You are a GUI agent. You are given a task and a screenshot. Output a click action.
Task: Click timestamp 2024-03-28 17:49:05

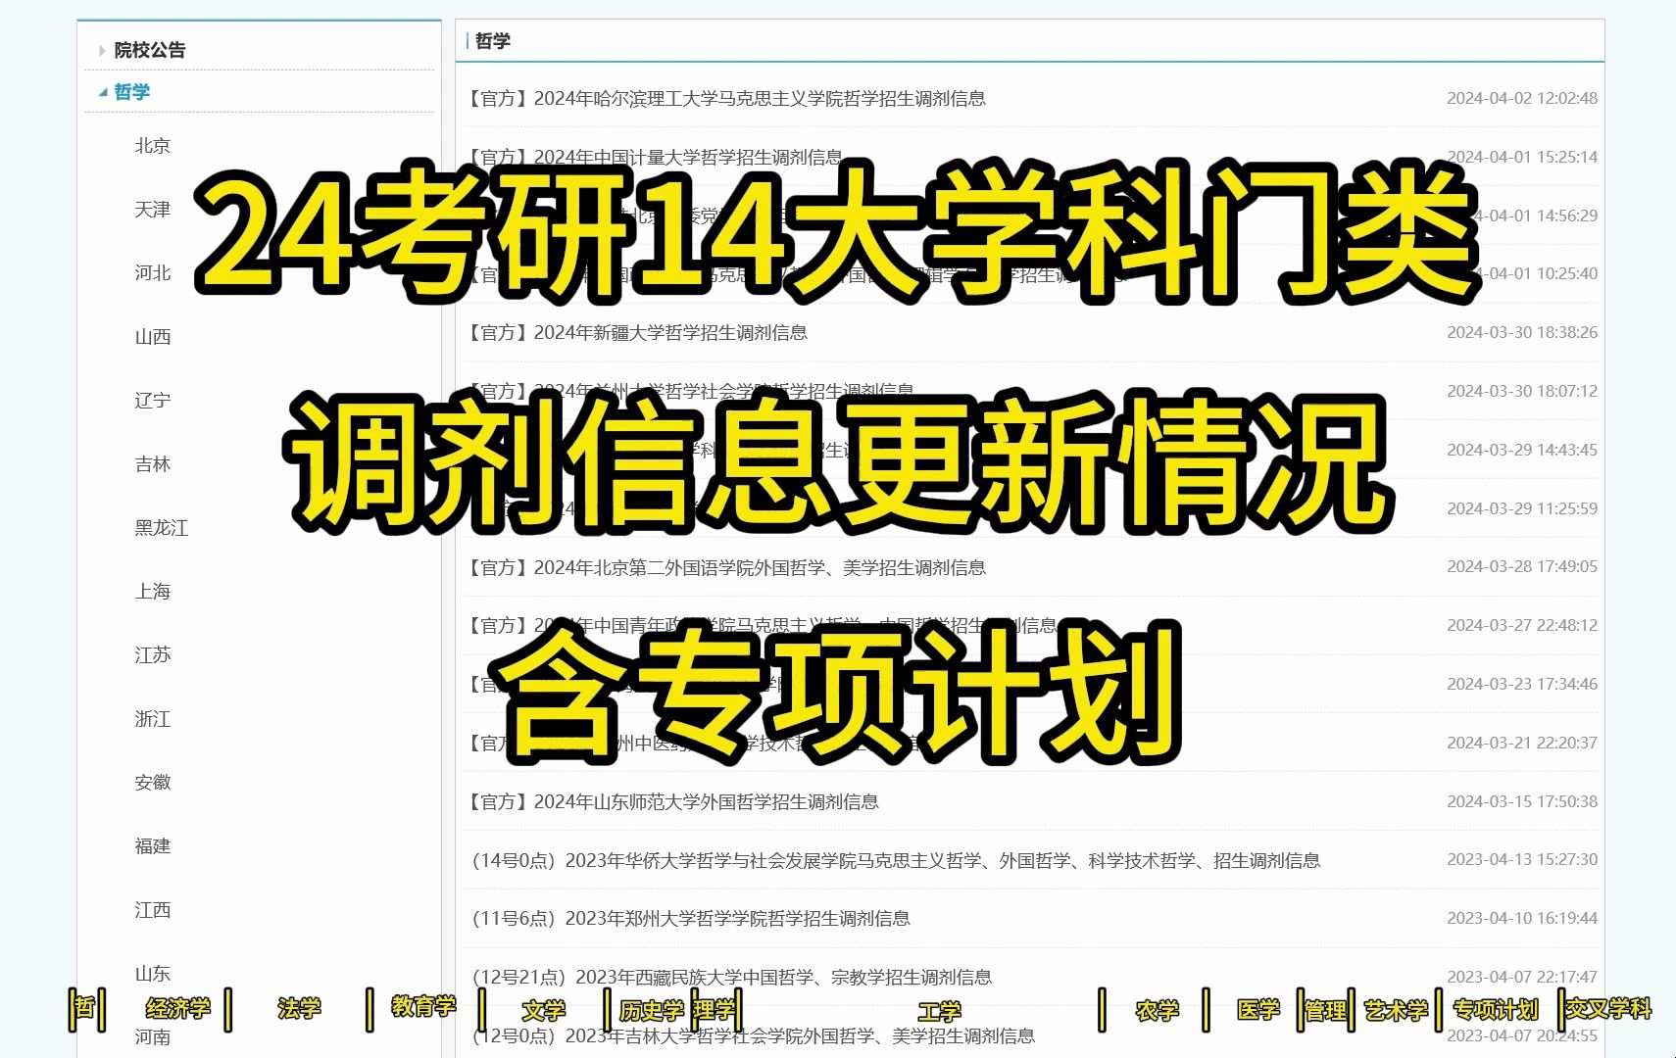[x=1522, y=566]
